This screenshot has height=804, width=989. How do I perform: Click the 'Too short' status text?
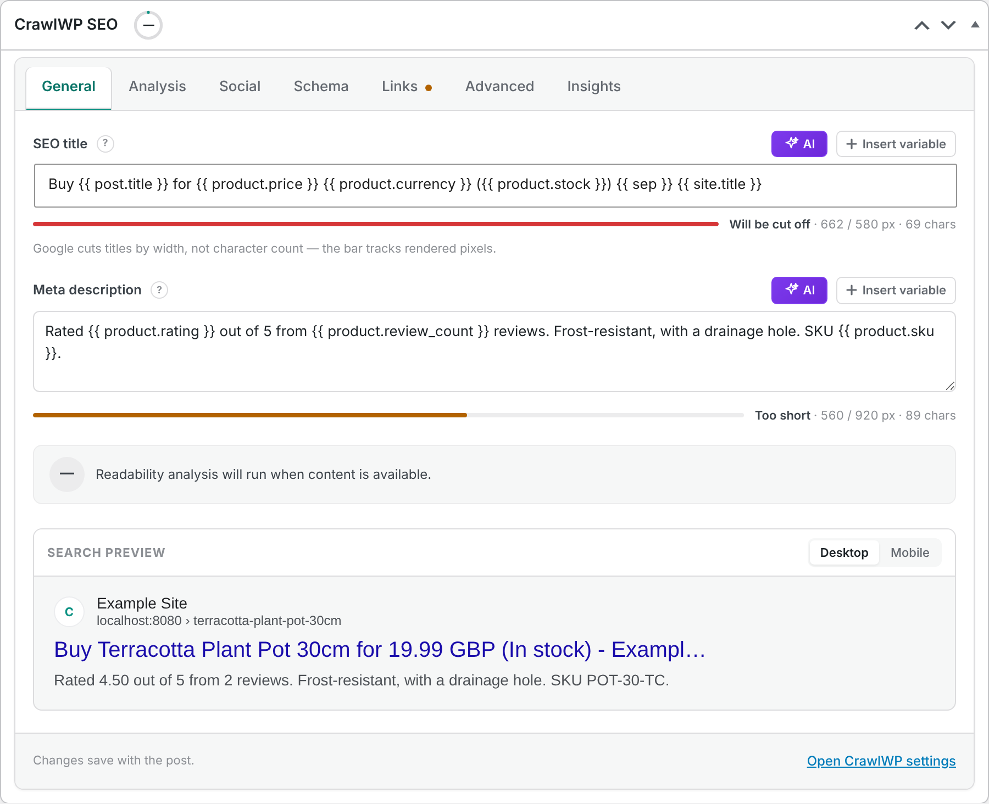coord(782,415)
